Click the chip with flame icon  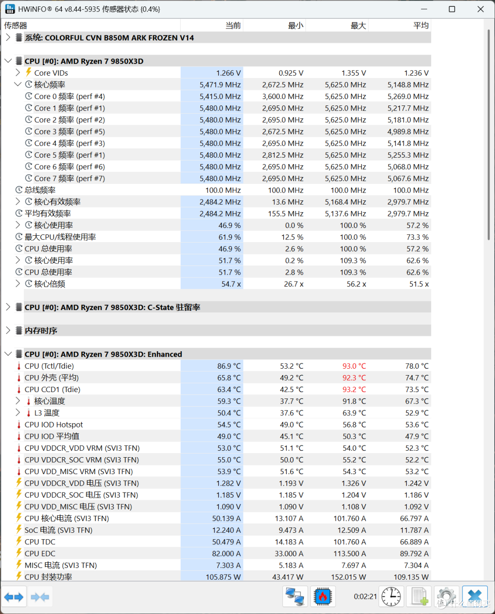pos(323,597)
